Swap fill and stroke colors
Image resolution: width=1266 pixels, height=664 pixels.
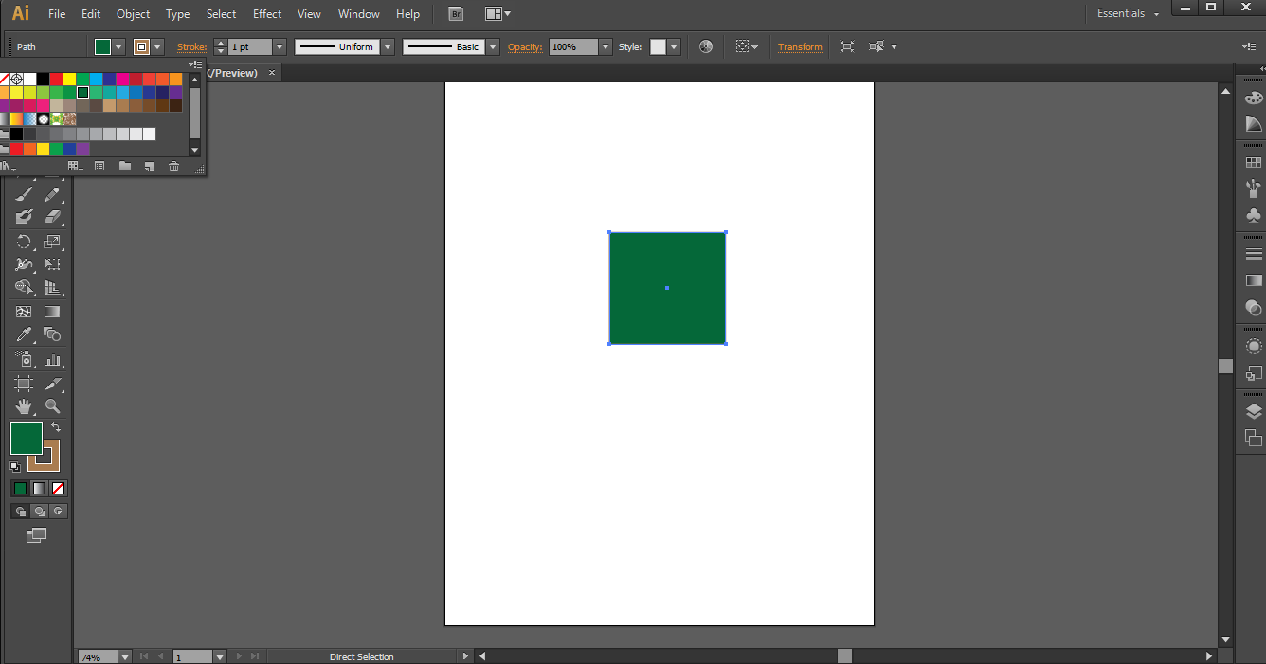pyautogui.click(x=54, y=427)
